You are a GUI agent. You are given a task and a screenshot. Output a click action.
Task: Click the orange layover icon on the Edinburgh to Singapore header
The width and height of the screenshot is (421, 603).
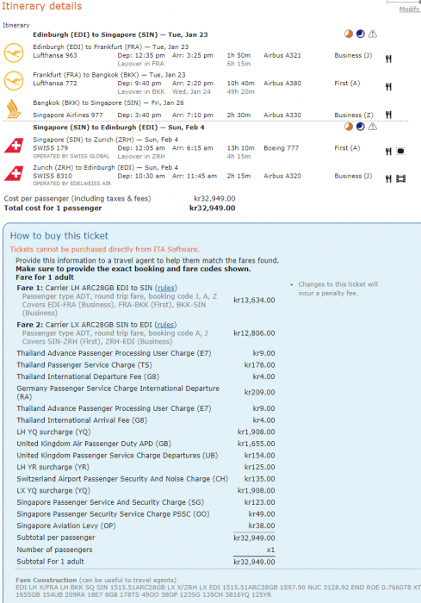tap(349, 34)
